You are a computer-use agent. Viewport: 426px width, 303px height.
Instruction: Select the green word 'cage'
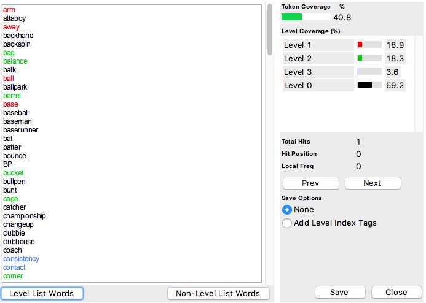[x=10, y=199]
